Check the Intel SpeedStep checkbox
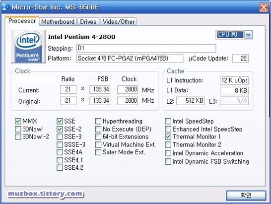271x204 pixels. pos(168,122)
